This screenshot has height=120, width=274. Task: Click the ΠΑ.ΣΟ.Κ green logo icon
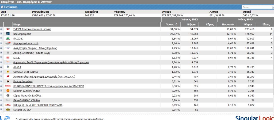tap(8, 39)
